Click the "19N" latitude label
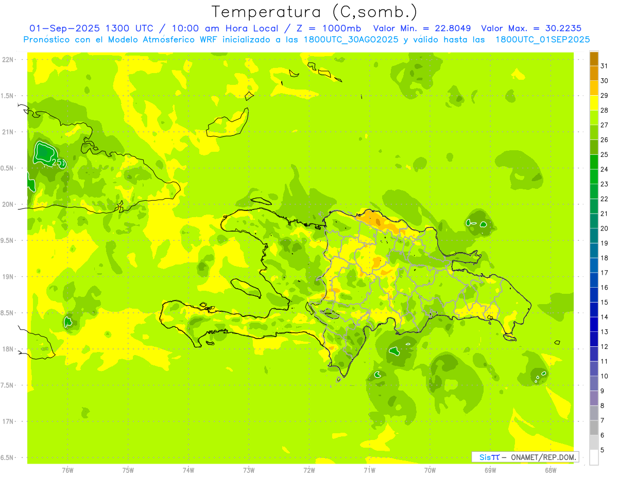The height and width of the screenshot is (477, 618). pos(7,277)
